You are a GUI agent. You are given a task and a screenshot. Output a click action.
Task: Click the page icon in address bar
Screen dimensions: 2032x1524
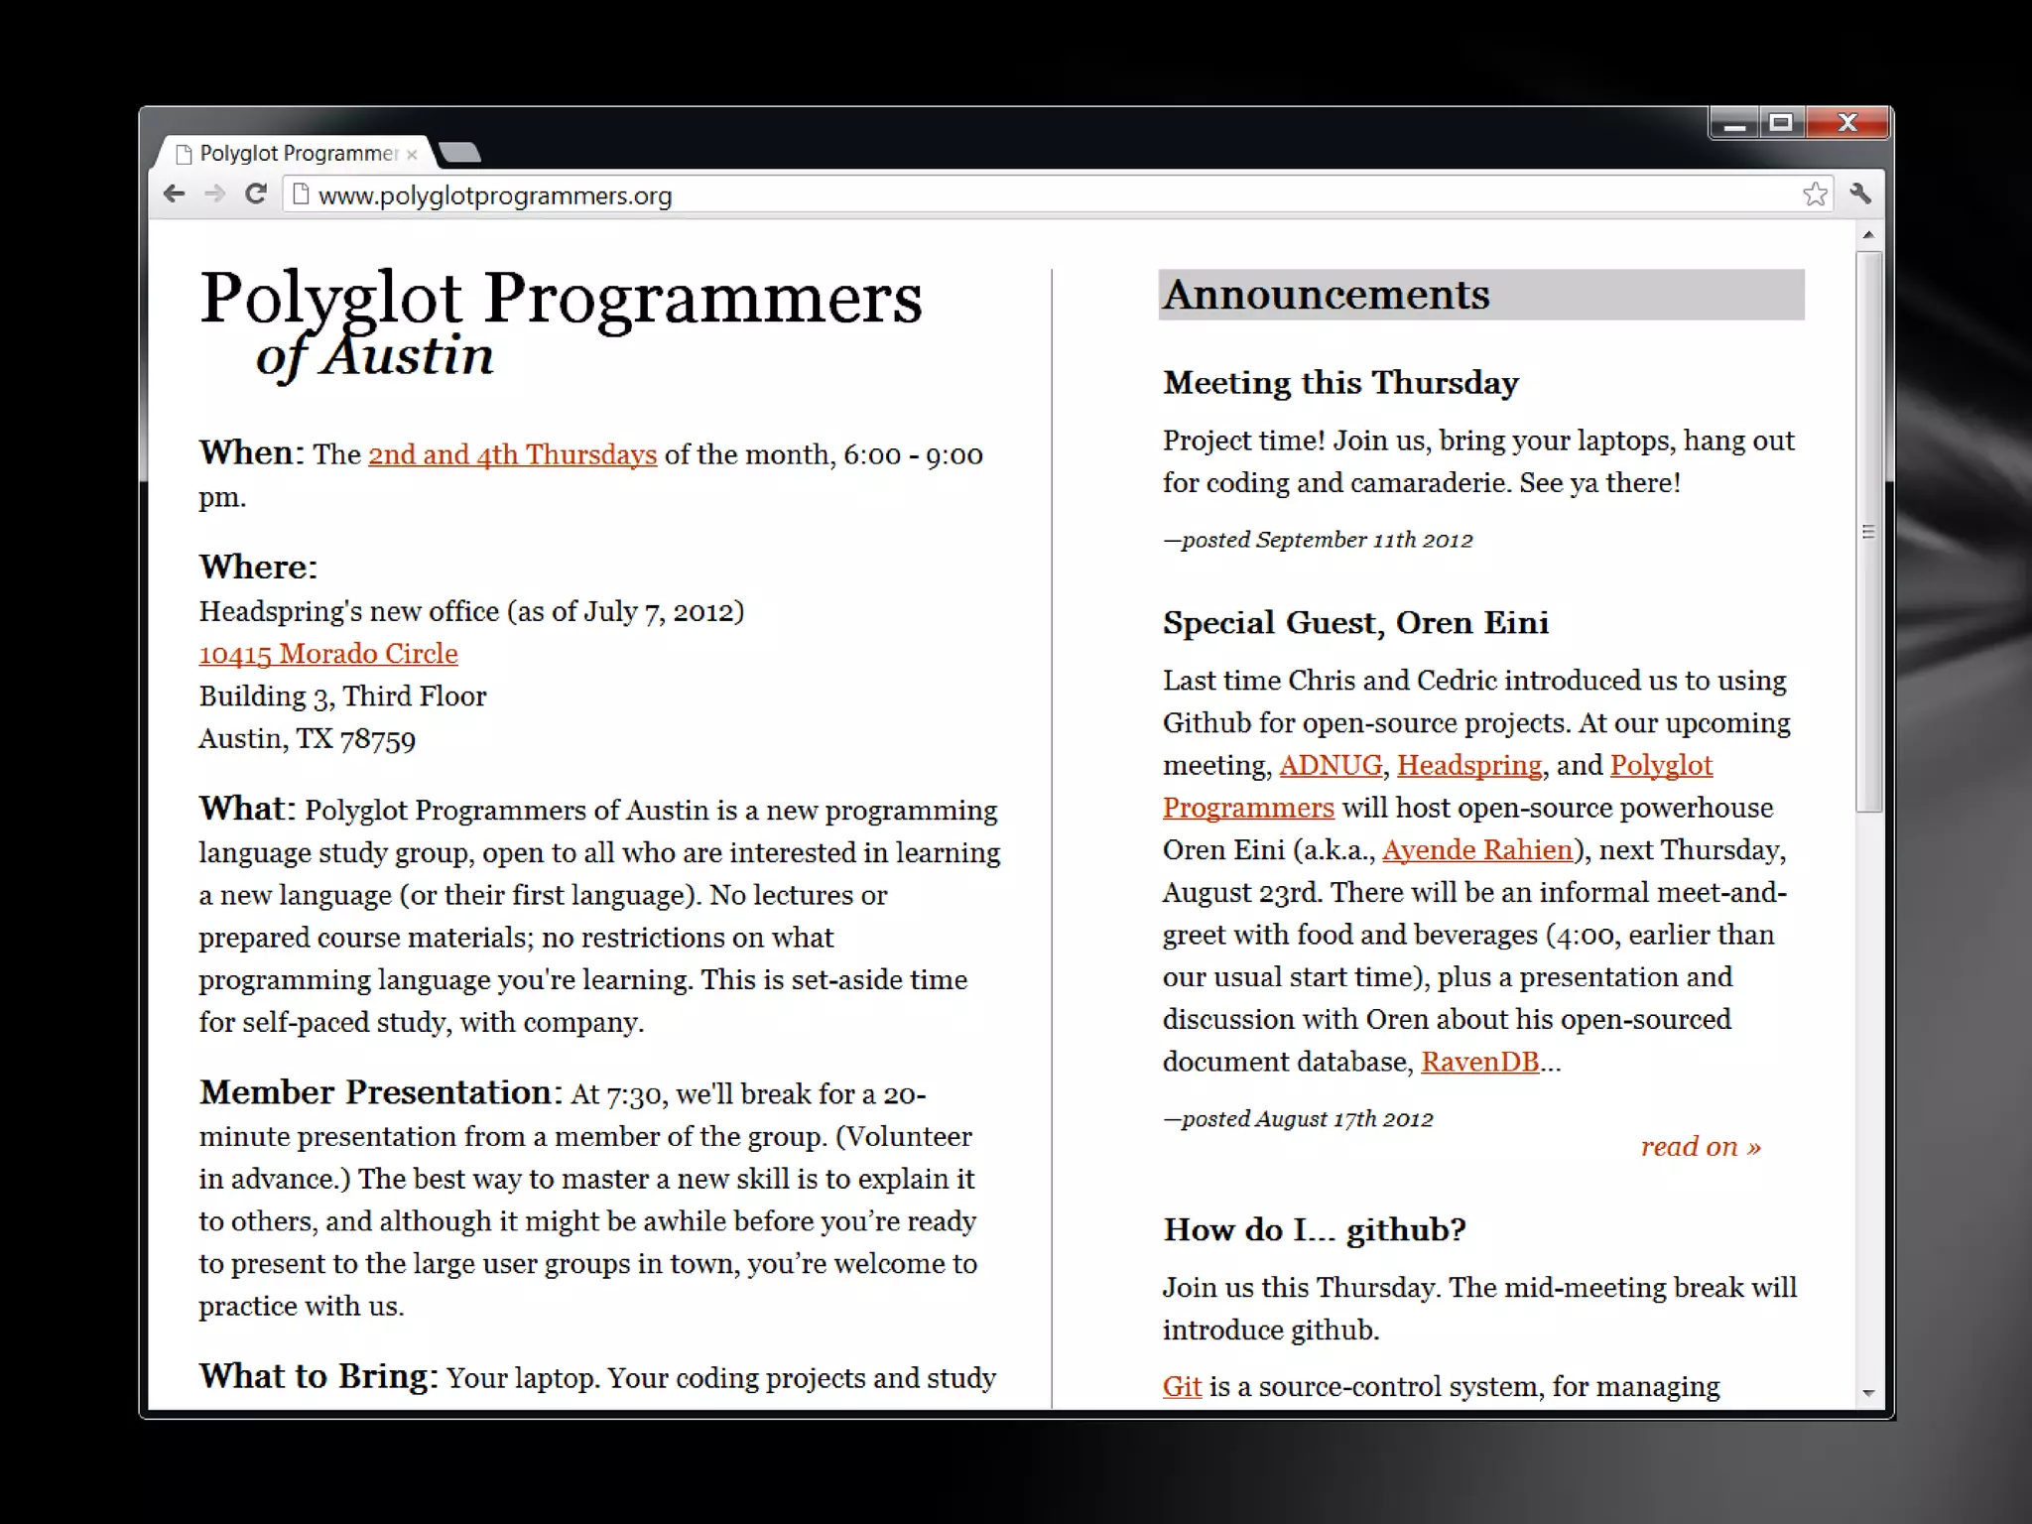coord(302,194)
